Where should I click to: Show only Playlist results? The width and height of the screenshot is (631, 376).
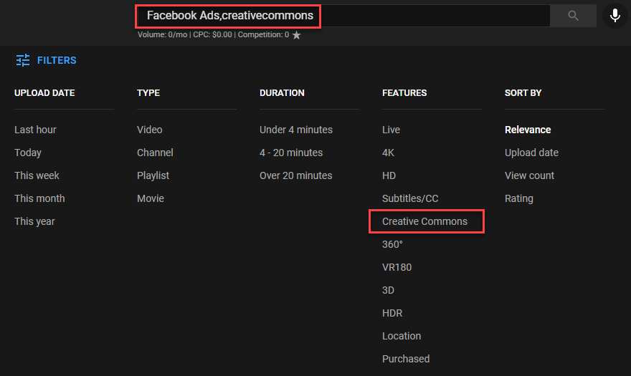(x=153, y=175)
